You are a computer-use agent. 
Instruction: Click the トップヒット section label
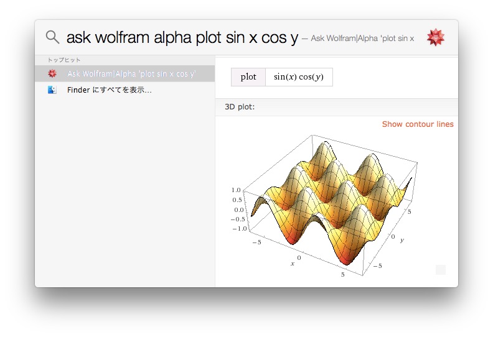(64, 60)
